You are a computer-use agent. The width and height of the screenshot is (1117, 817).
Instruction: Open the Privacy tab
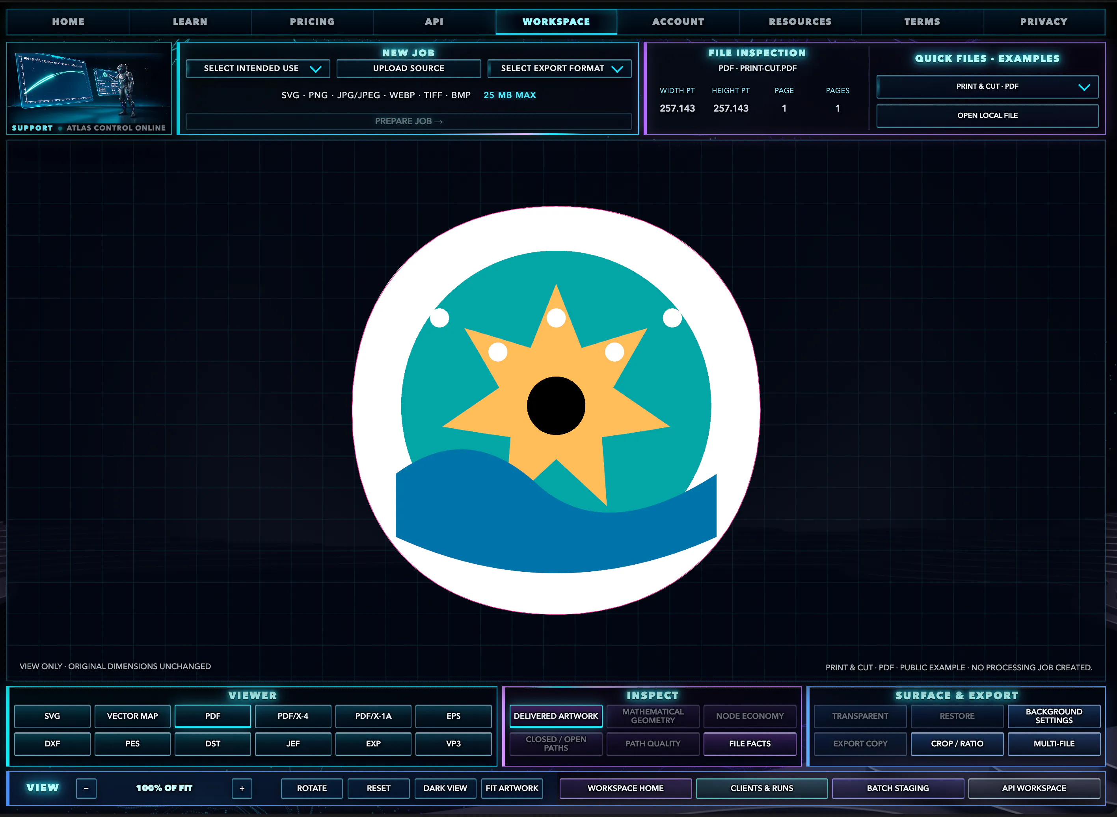[1044, 22]
